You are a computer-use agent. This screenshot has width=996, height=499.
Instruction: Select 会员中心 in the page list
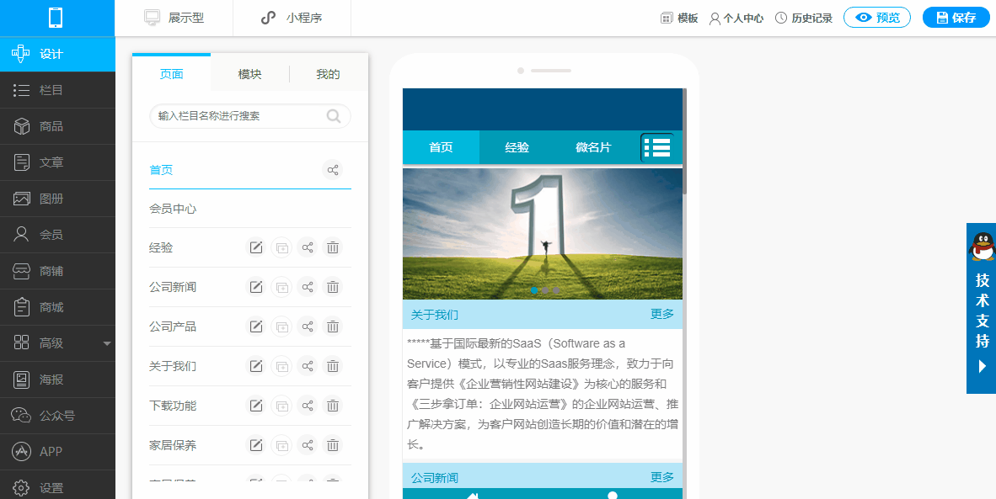173,209
